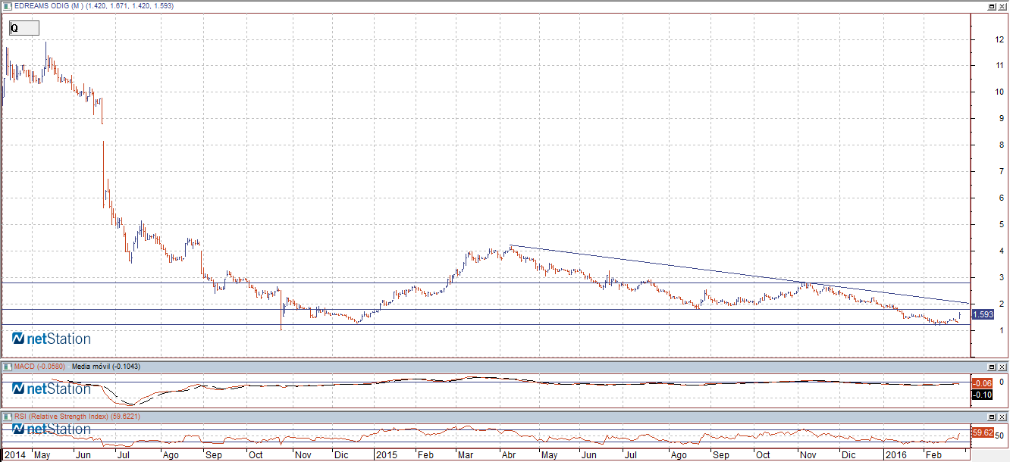The image size is (1010, 462).
Task: Maximize the main price chart panel
Action: tap(990, 6)
